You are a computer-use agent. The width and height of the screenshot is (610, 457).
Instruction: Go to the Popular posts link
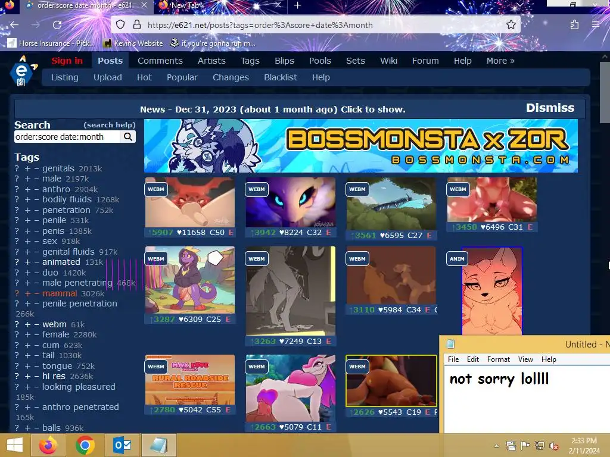[x=182, y=77]
